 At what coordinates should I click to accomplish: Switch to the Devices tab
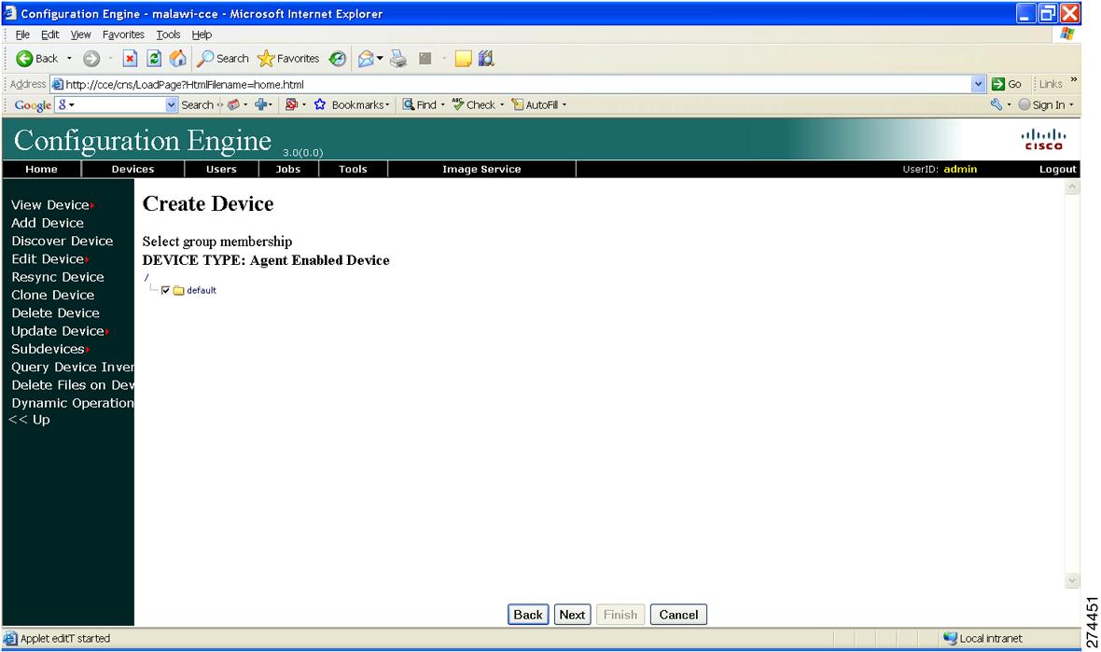click(x=132, y=169)
